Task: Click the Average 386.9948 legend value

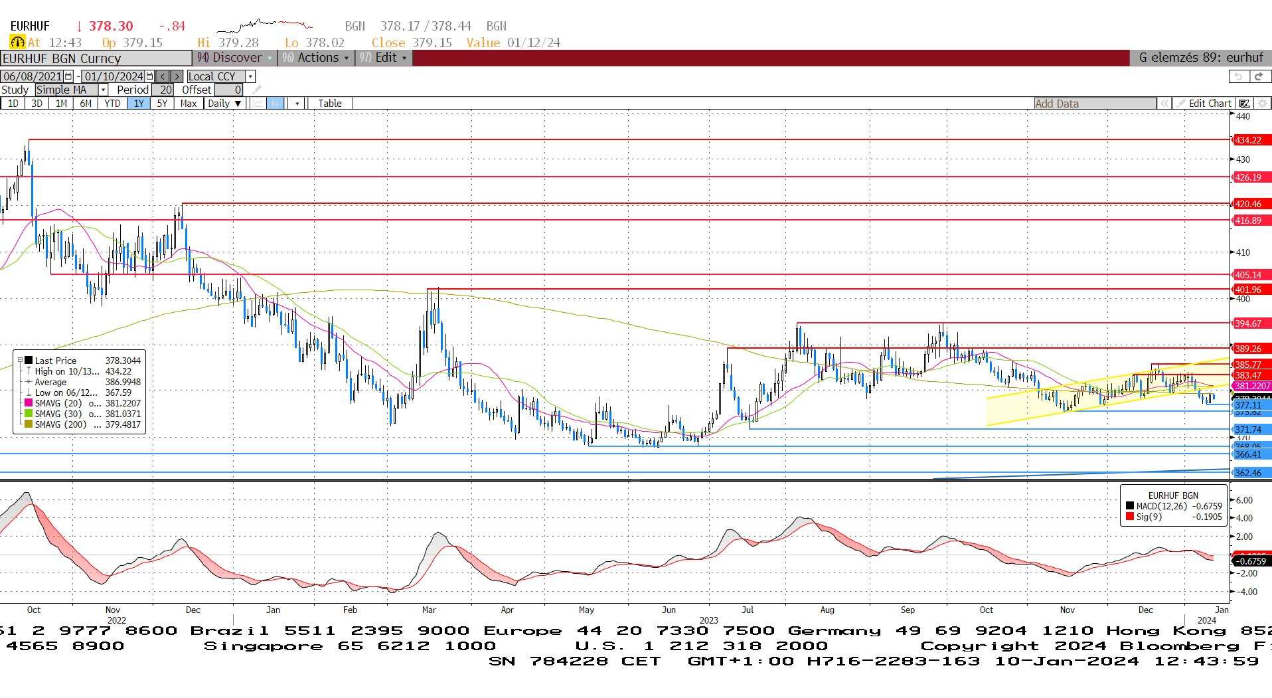Action: pos(123,382)
